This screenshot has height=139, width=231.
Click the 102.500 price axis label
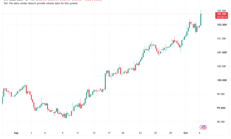(221, 11)
